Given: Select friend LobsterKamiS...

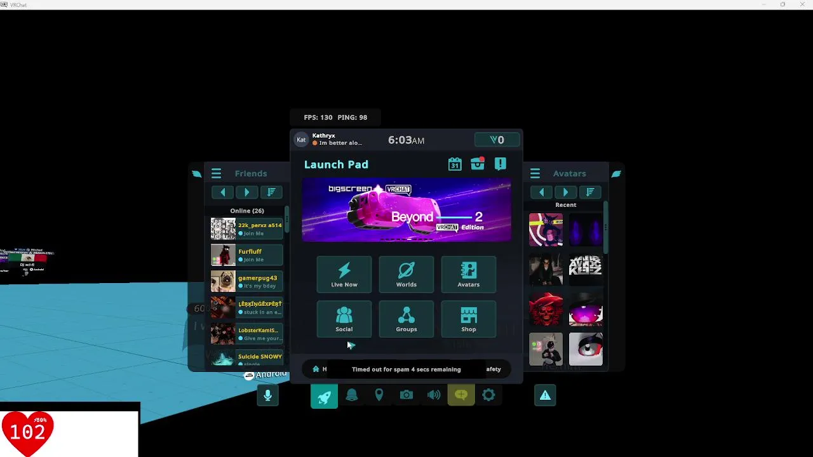Looking at the screenshot, I should [246, 334].
